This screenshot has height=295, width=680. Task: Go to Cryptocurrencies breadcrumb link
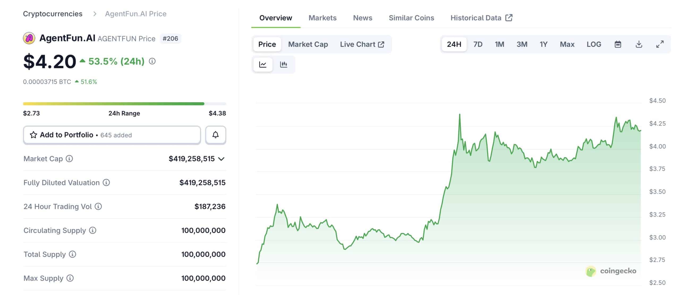tap(53, 14)
